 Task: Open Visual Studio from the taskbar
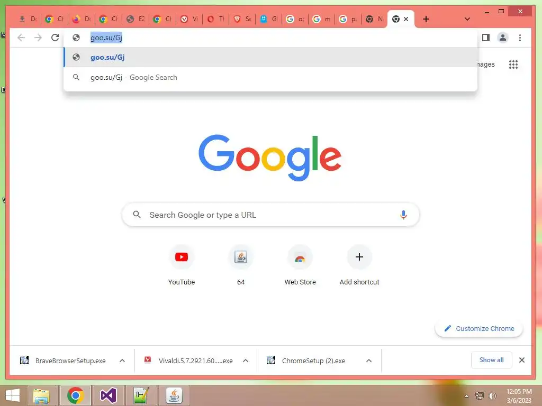108,395
